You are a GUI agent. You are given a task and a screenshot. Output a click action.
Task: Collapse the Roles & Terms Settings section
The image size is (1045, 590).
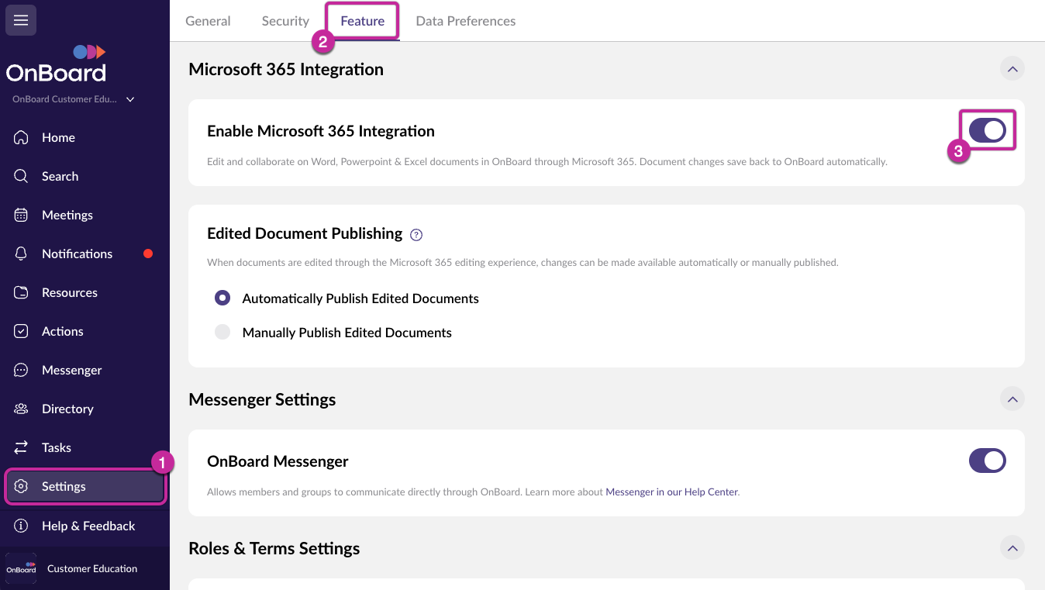(x=1011, y=548)
